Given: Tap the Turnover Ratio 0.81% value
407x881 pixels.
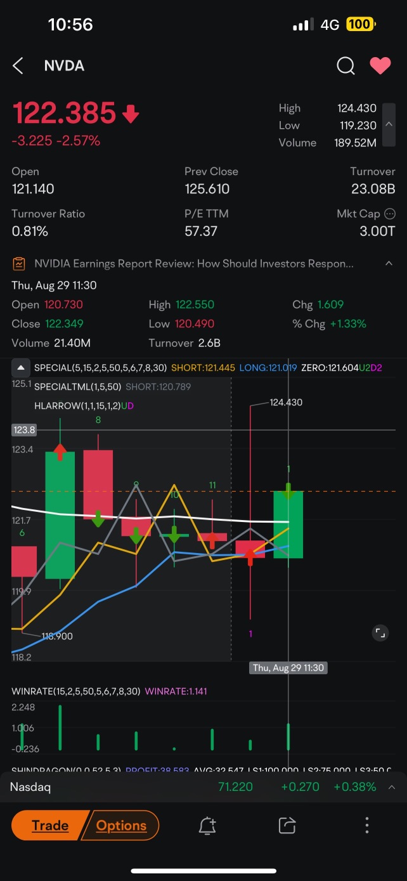Looking at the screenshot, I should point(30,231).
